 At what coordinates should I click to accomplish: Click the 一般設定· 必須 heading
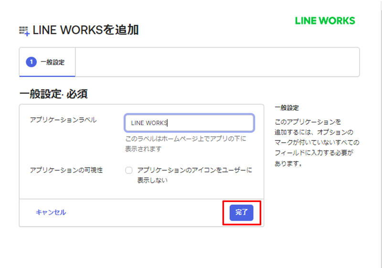coord(53,94)
